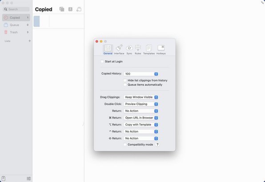Open the Templates preferences tab
265x182 pixels.
click(149, 50)
